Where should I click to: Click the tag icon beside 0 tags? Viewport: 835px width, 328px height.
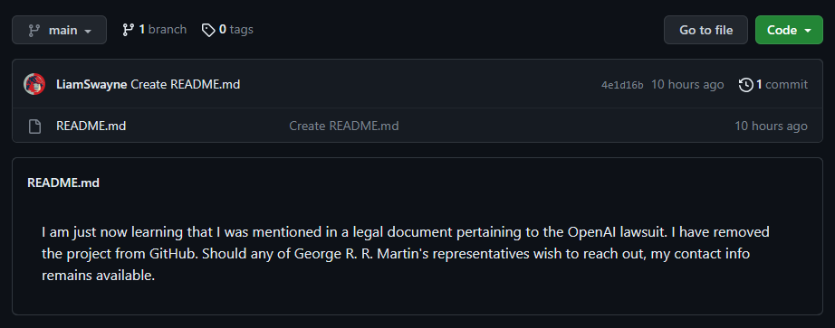click(x=208, y=30)
